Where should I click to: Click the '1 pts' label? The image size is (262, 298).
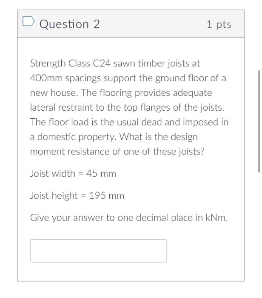click(219, 24)
